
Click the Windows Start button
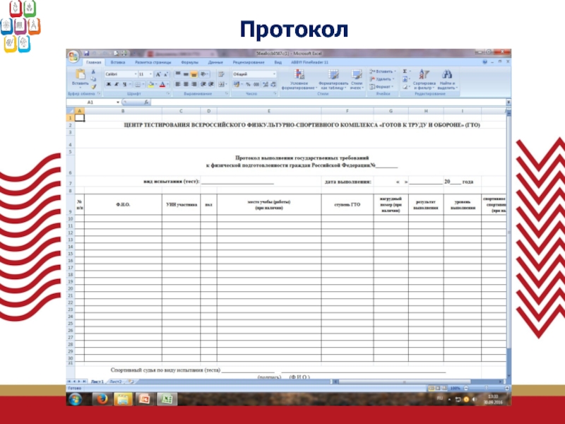pos(75,399)
